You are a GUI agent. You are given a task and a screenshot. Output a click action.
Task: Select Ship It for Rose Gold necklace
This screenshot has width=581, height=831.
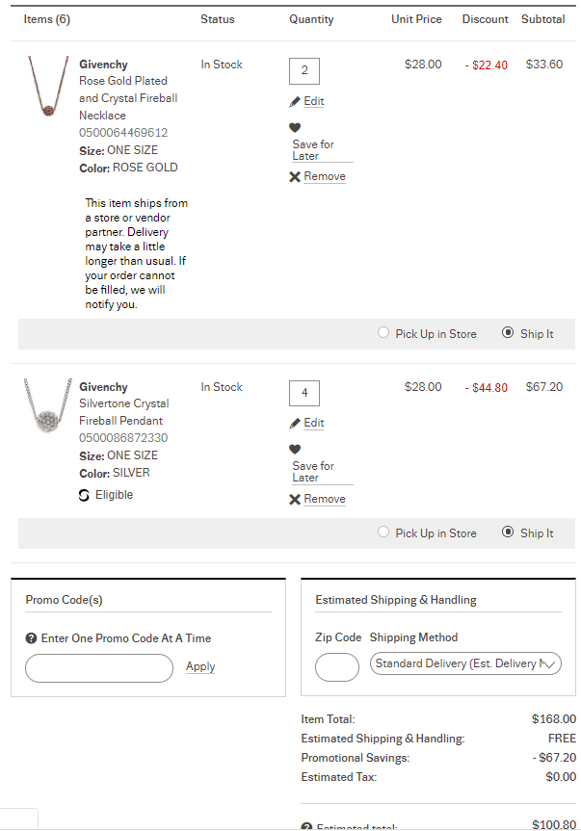coord(508,333)
